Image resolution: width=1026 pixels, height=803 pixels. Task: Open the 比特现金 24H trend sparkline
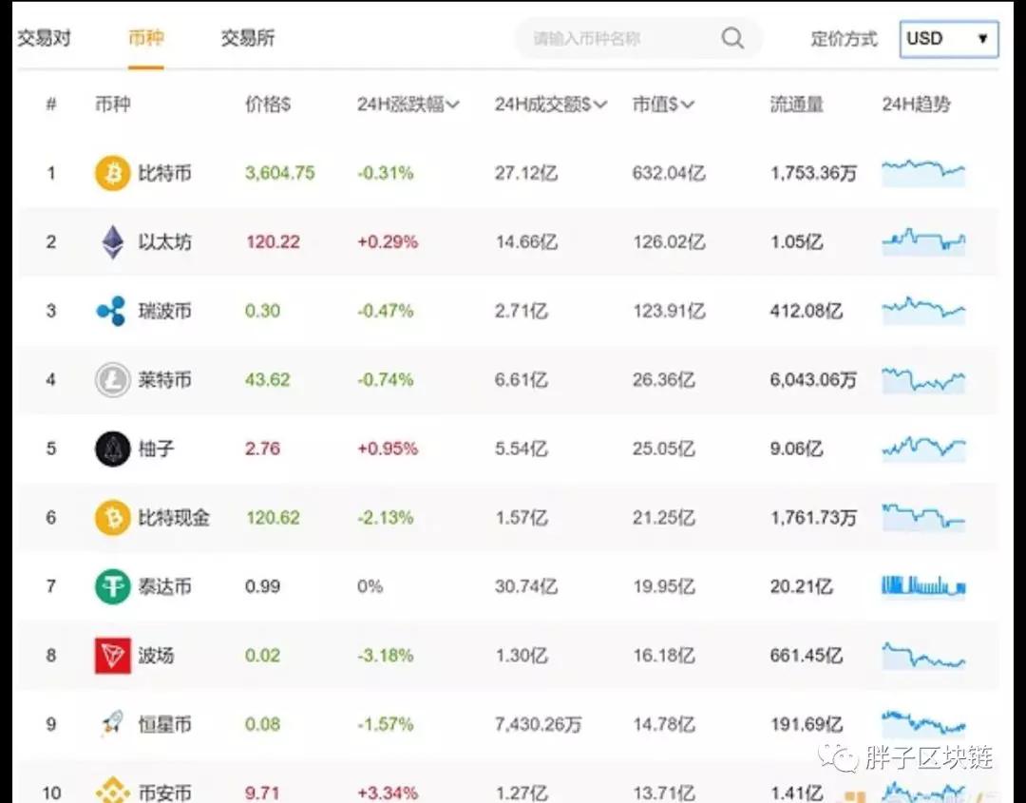923,518
